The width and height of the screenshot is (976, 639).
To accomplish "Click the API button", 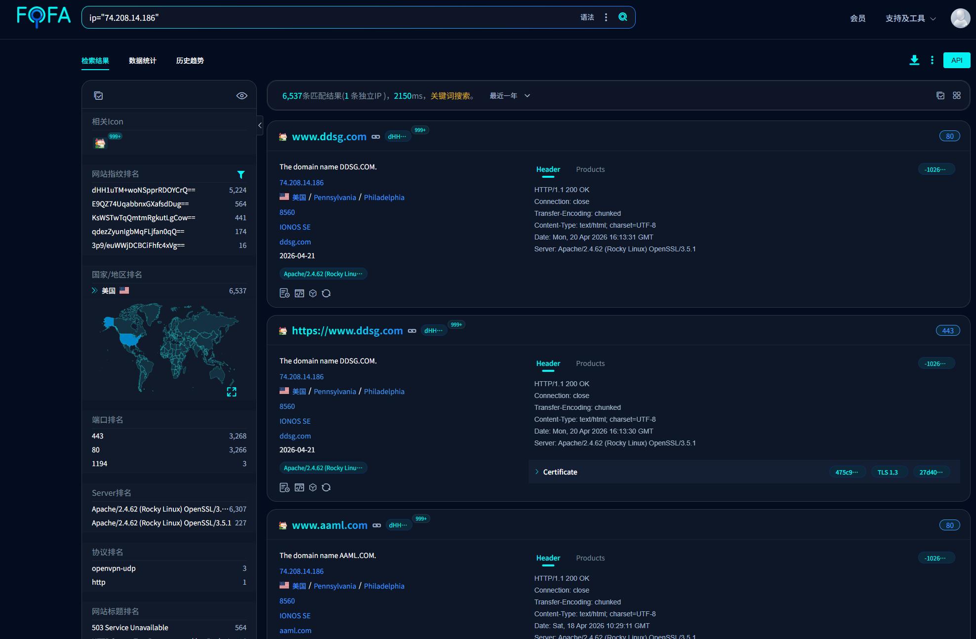I will (957, 60).
